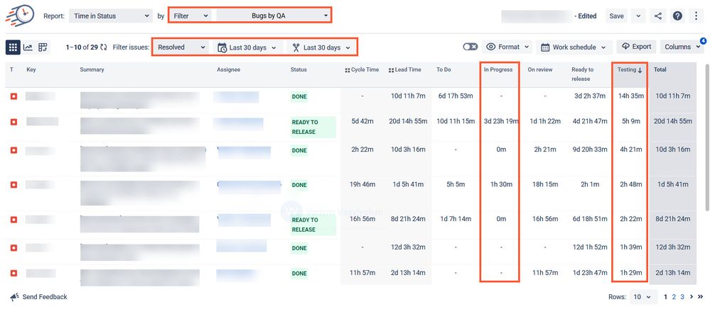Open the Bugs by QA filter dropdown
Image resolution: width=710 pixels, height=309 pixels.
pos(273,16)
